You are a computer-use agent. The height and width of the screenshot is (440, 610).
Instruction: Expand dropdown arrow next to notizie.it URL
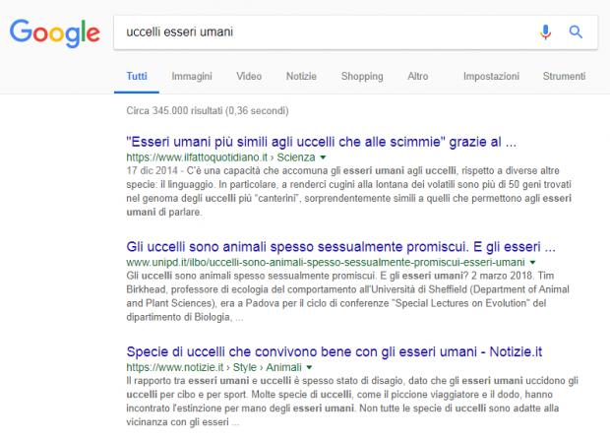click(x=309, y=367)
